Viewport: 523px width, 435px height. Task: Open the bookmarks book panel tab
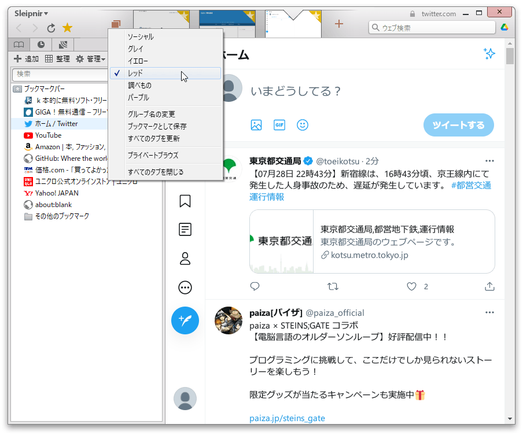click(19, 45)
